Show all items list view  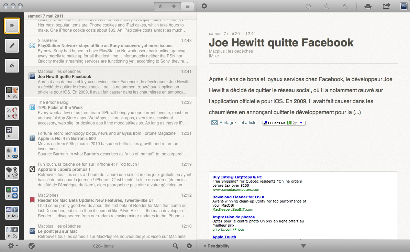188,6
